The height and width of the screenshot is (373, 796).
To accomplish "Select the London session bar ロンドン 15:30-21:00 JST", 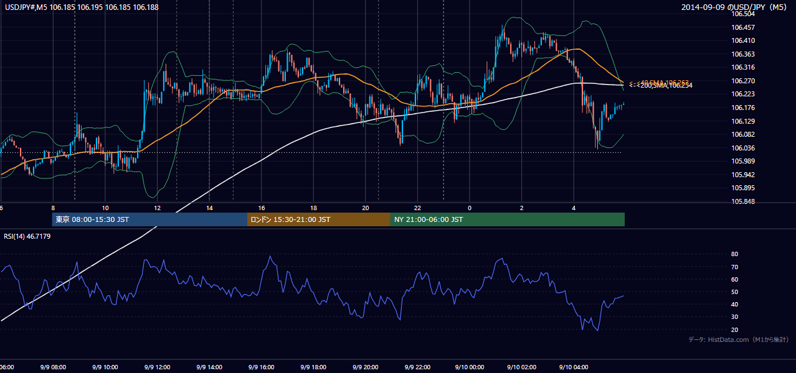I will (x=318, y=219).
